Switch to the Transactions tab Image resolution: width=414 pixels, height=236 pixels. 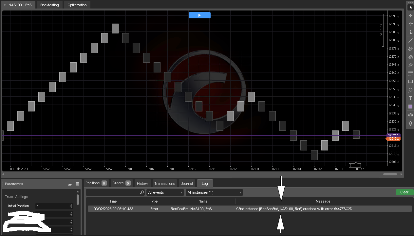coord(165,184)
